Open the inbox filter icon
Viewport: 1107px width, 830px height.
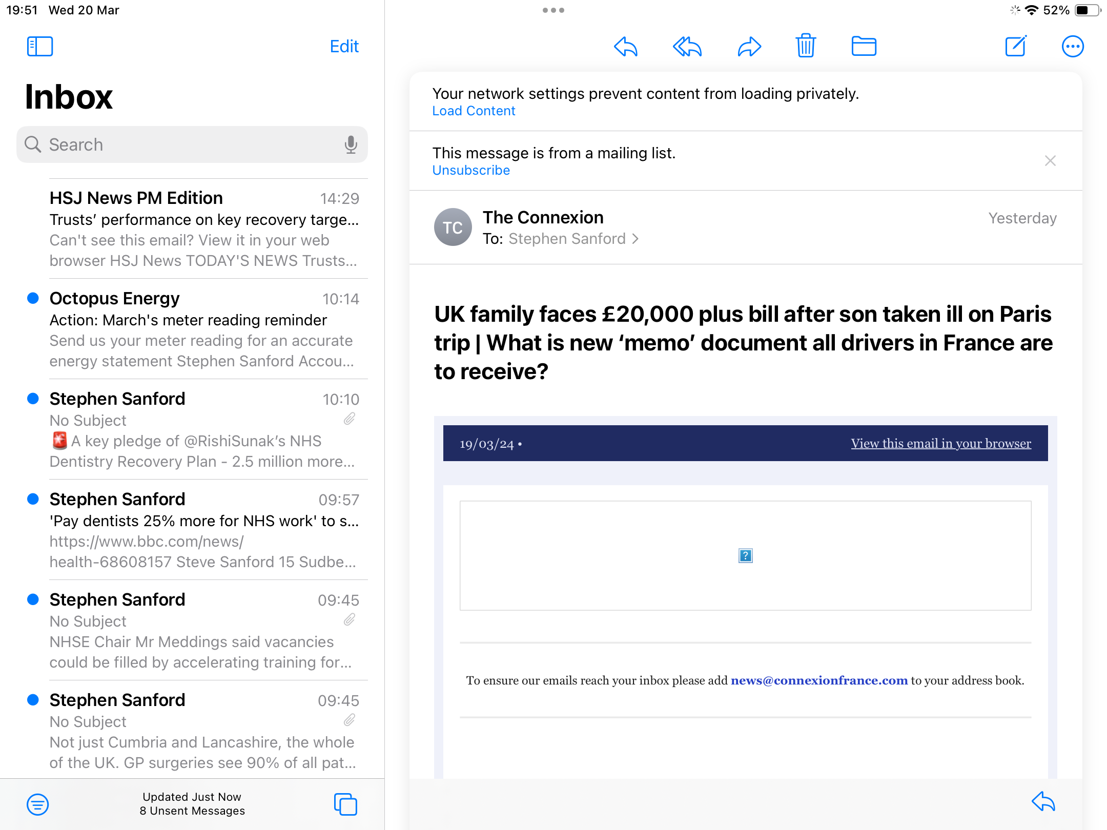[x=38, y=804]
